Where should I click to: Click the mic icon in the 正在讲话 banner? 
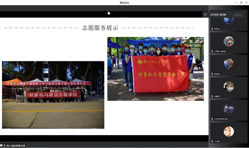tap(205, 14)
